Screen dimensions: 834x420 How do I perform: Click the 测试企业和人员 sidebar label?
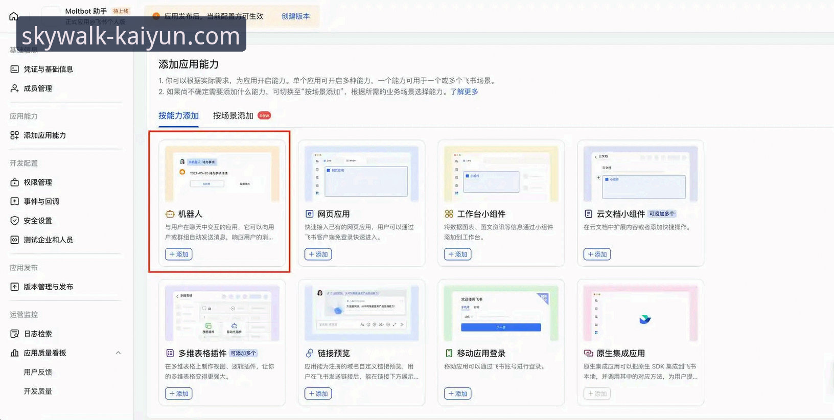[x=48, y=240]
